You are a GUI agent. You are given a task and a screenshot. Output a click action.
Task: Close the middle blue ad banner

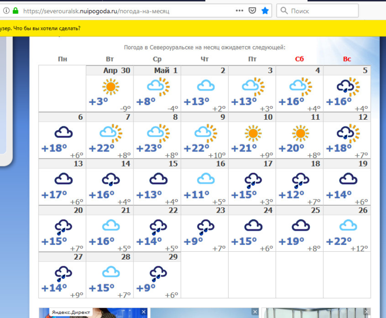[x=255, y=312]
